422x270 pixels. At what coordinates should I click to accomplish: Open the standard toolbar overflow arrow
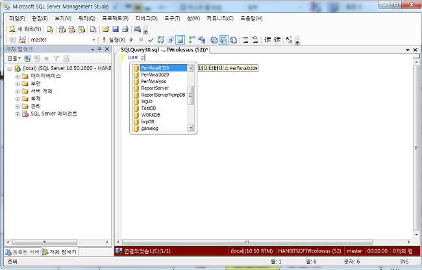point(145,30)
